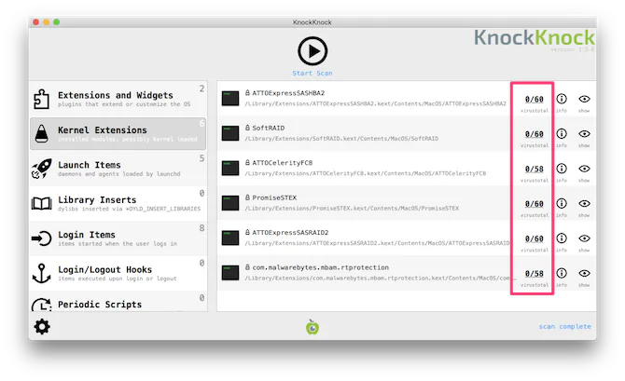Click the rocket Launch Items icon

point(41,169)
